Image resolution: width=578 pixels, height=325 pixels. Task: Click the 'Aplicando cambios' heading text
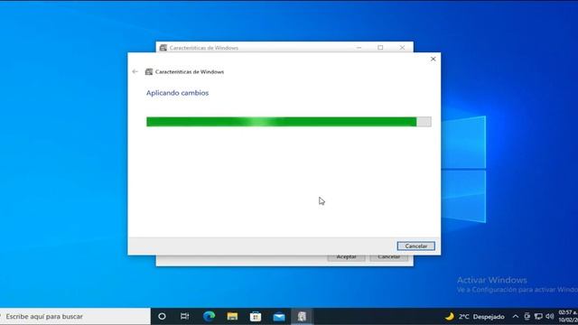pos(177,93)
